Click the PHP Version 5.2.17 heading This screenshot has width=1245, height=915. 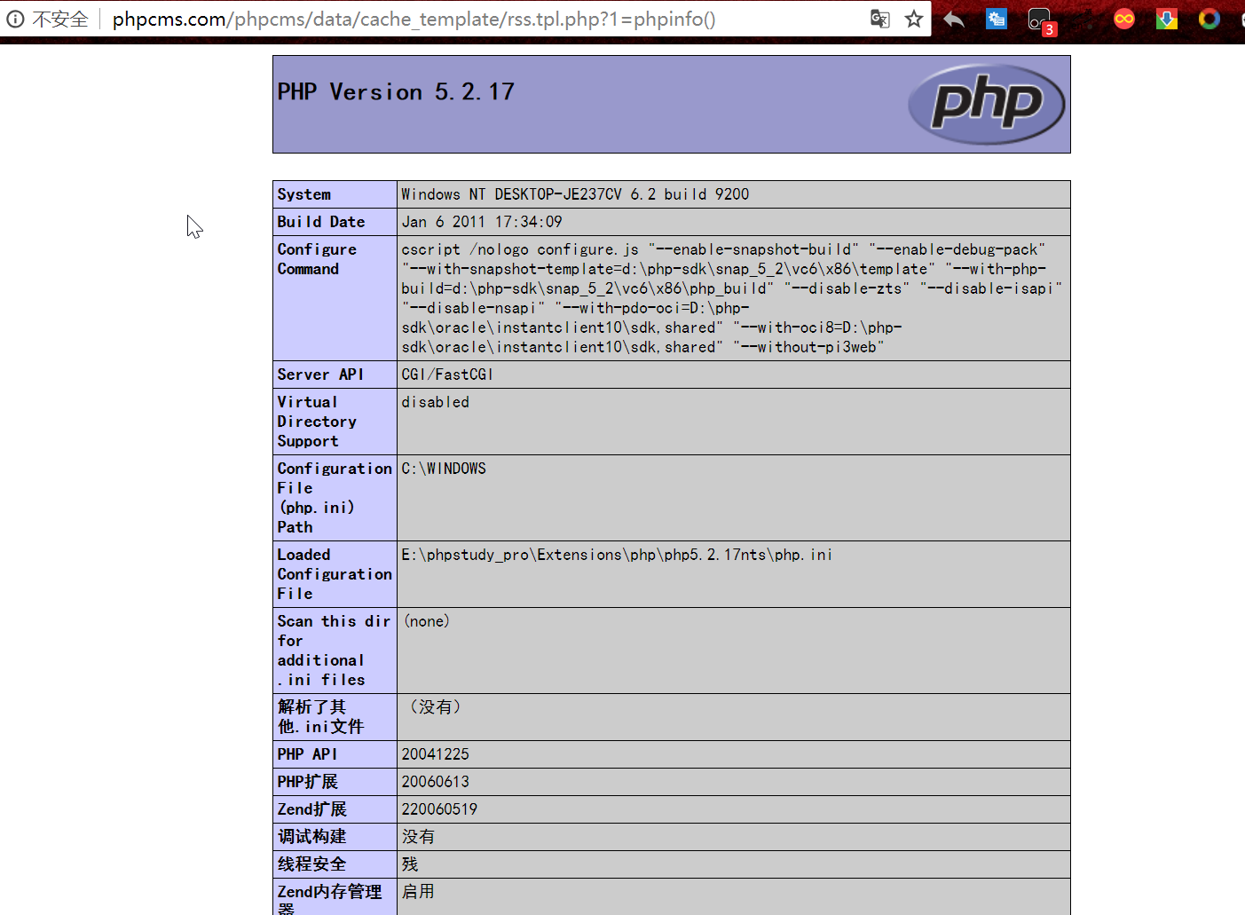coord(396,91)
